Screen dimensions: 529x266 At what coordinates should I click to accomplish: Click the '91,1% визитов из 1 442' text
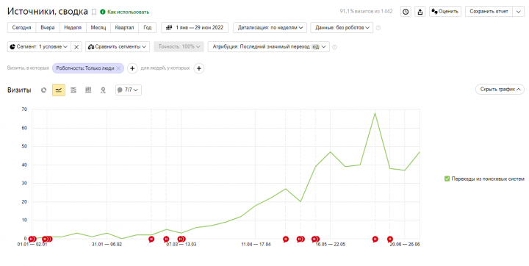(x=366, y=12)
